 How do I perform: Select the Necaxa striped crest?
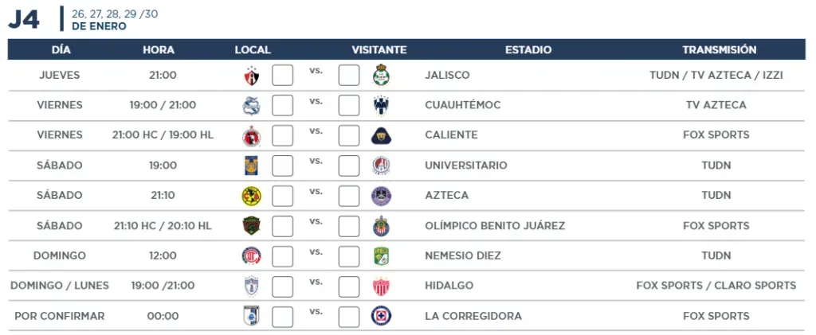pos(382,286)
